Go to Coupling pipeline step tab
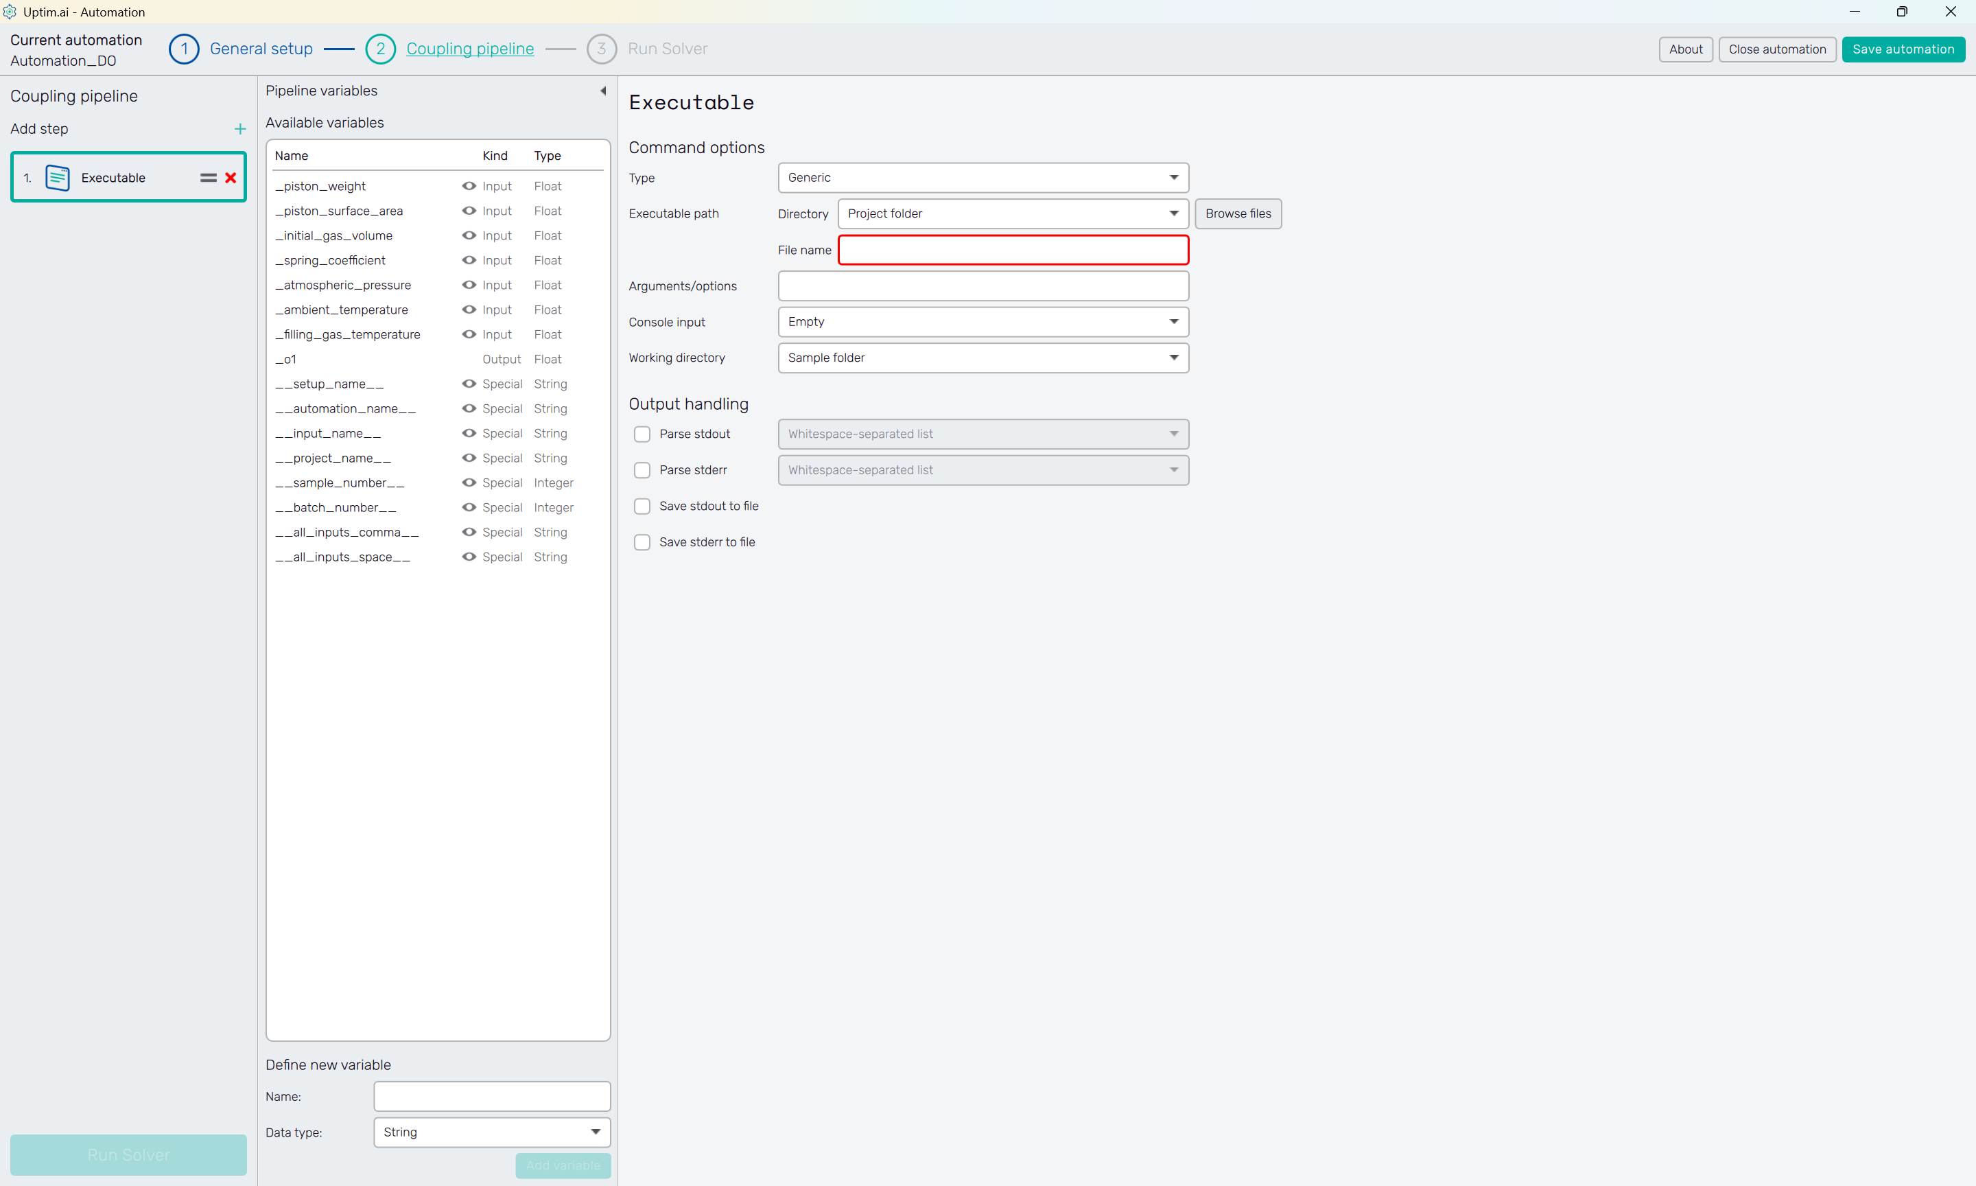The image size is (1976, 1186). [469, 49]
